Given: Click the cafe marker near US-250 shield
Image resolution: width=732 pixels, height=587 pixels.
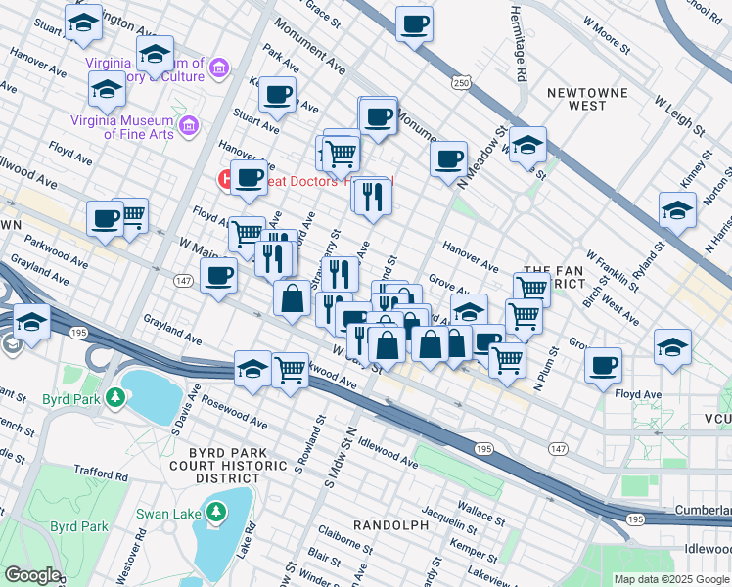Looking at the screenshot, I should click(x=414, y=28).
